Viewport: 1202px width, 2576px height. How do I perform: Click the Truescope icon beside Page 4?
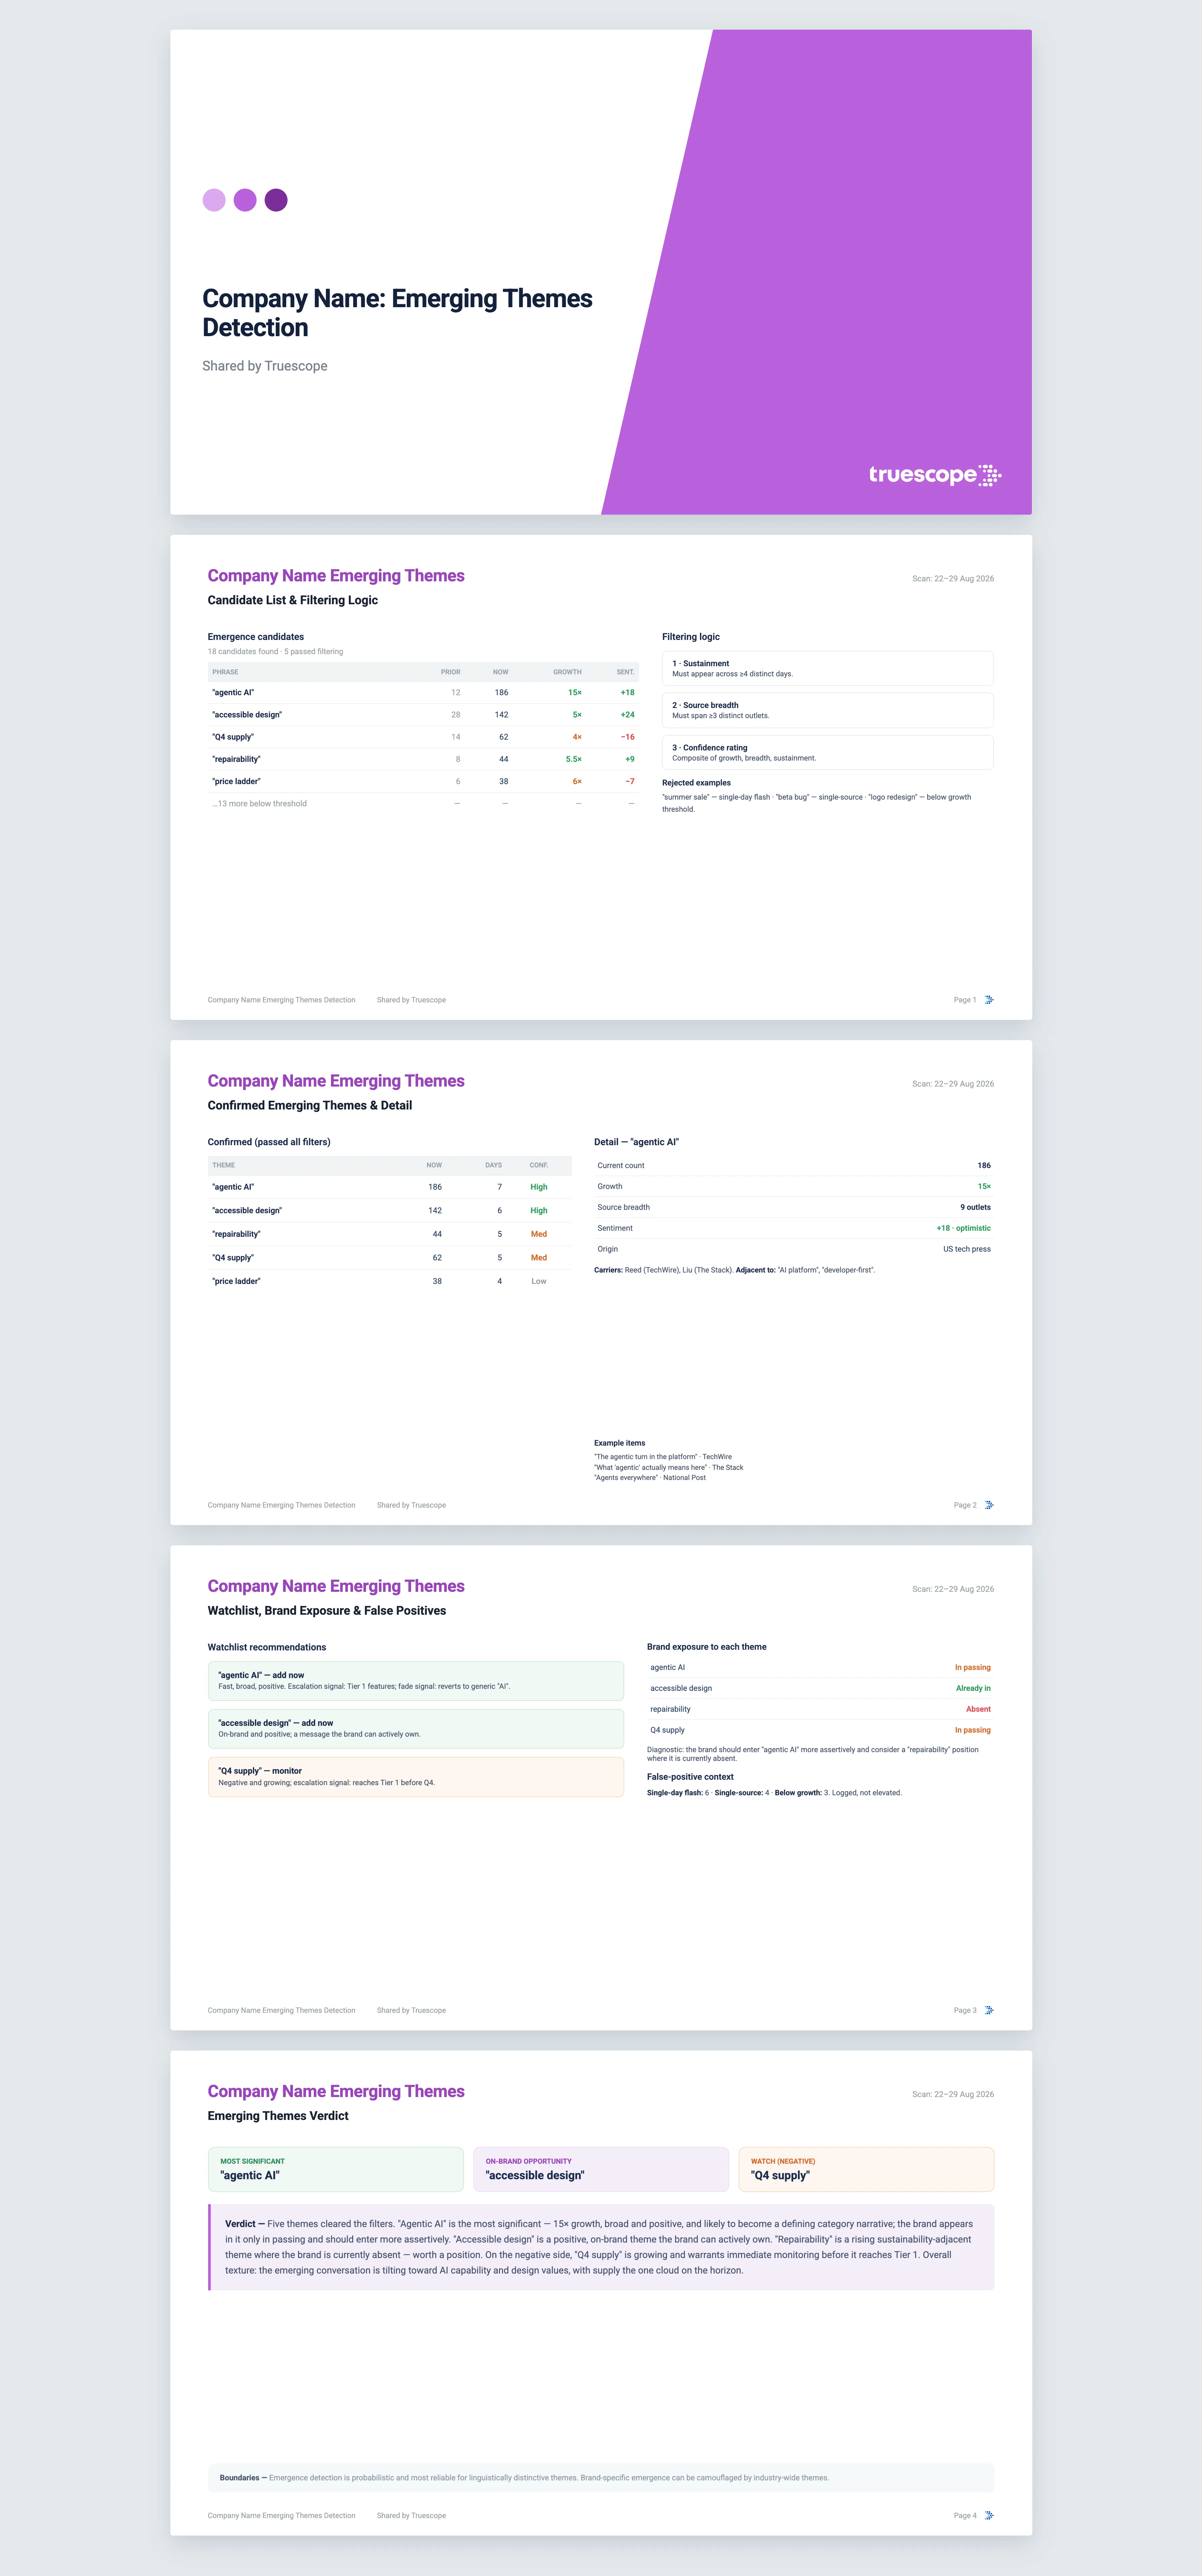coord(989,2515)
